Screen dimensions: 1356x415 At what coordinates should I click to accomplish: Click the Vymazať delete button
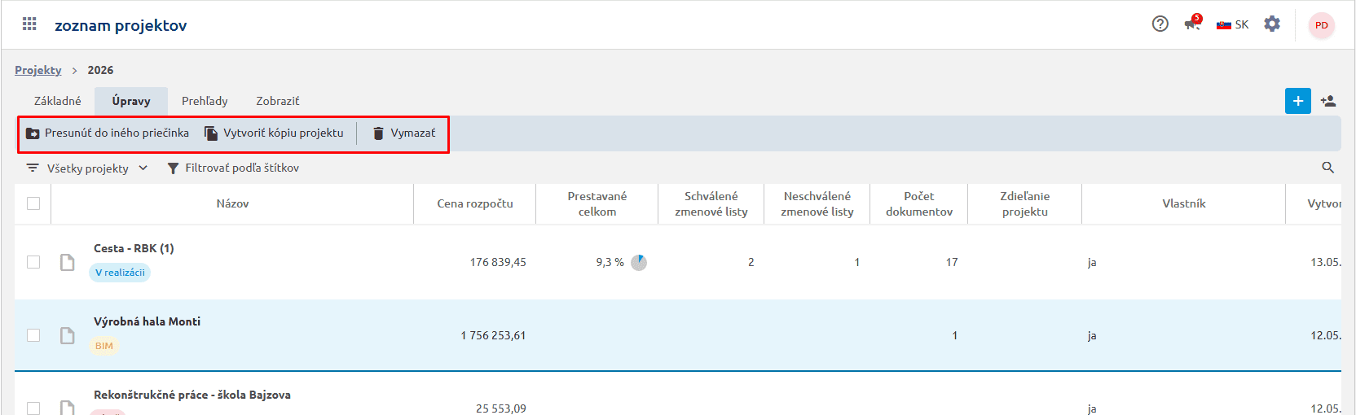(x=404, y=133)
